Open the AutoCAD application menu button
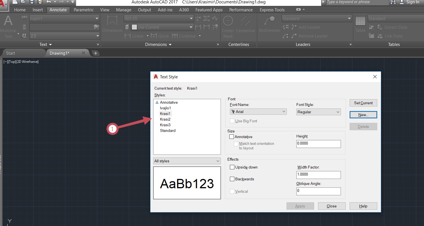This screenshot has height=226, width=424. (x=4, y=5)
